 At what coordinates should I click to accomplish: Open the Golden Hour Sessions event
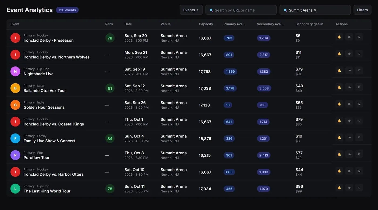coord(44,107)
